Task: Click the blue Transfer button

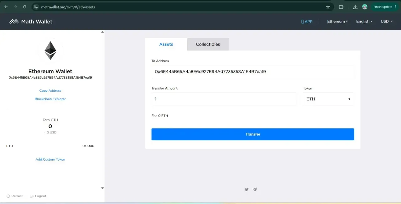Action: coord(253,134)
